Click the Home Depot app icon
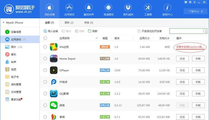 click(54, 58)
